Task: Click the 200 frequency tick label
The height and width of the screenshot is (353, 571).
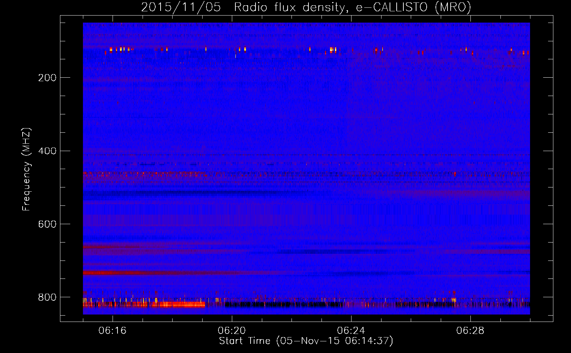Action: click(x=47, y=78)
